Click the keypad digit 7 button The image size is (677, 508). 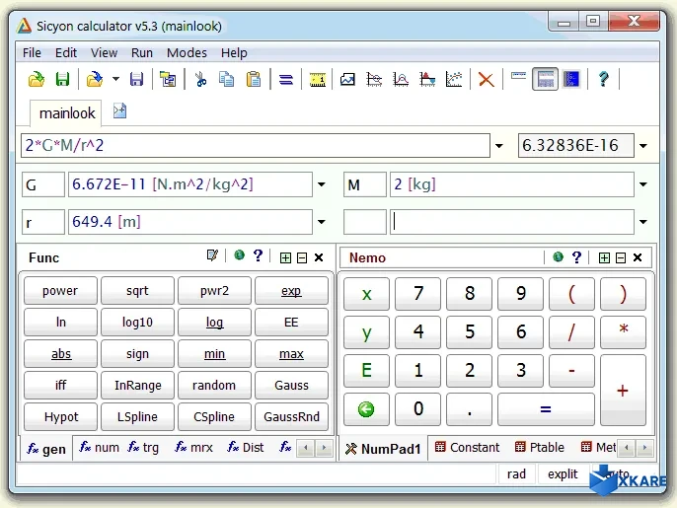(x=418, y=294)
